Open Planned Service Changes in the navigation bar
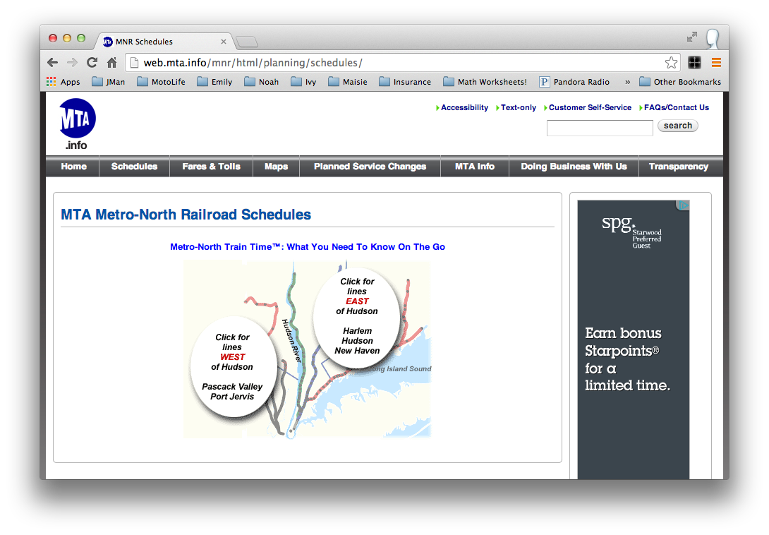The height and width of the screenshot is (535, 769). 370,167
